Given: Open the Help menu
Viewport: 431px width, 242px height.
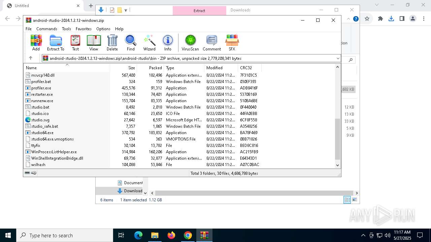Looking at the screenshot, I should tap(119, 29).
